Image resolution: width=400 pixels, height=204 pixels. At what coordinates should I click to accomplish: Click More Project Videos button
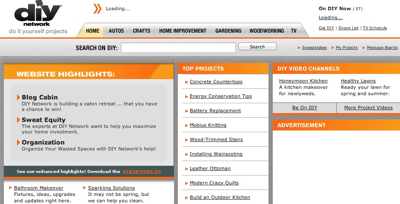coord(369,108)
